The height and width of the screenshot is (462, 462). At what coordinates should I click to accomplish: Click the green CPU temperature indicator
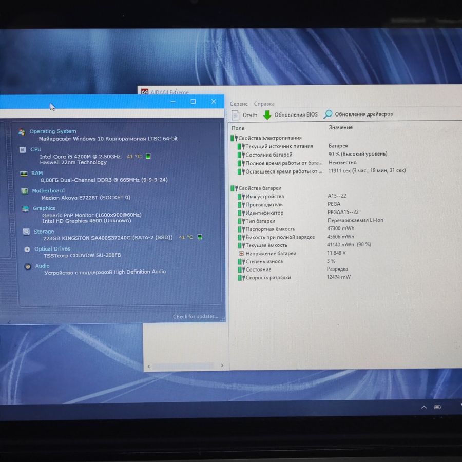[x=148, y=156]
